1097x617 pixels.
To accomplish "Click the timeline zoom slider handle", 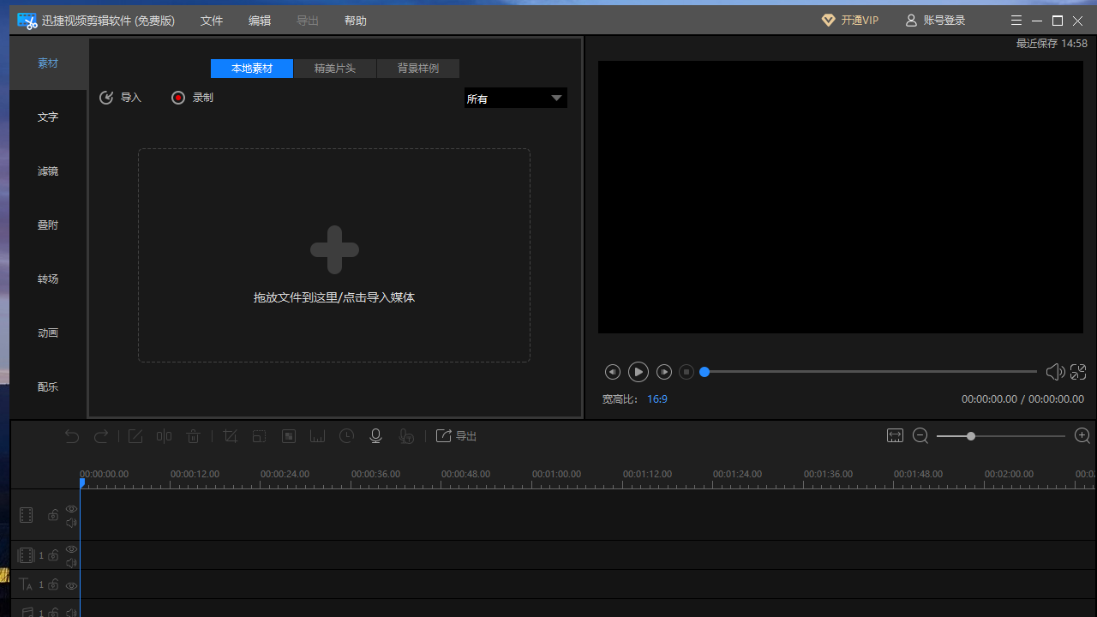I will [x=971, y=436].
